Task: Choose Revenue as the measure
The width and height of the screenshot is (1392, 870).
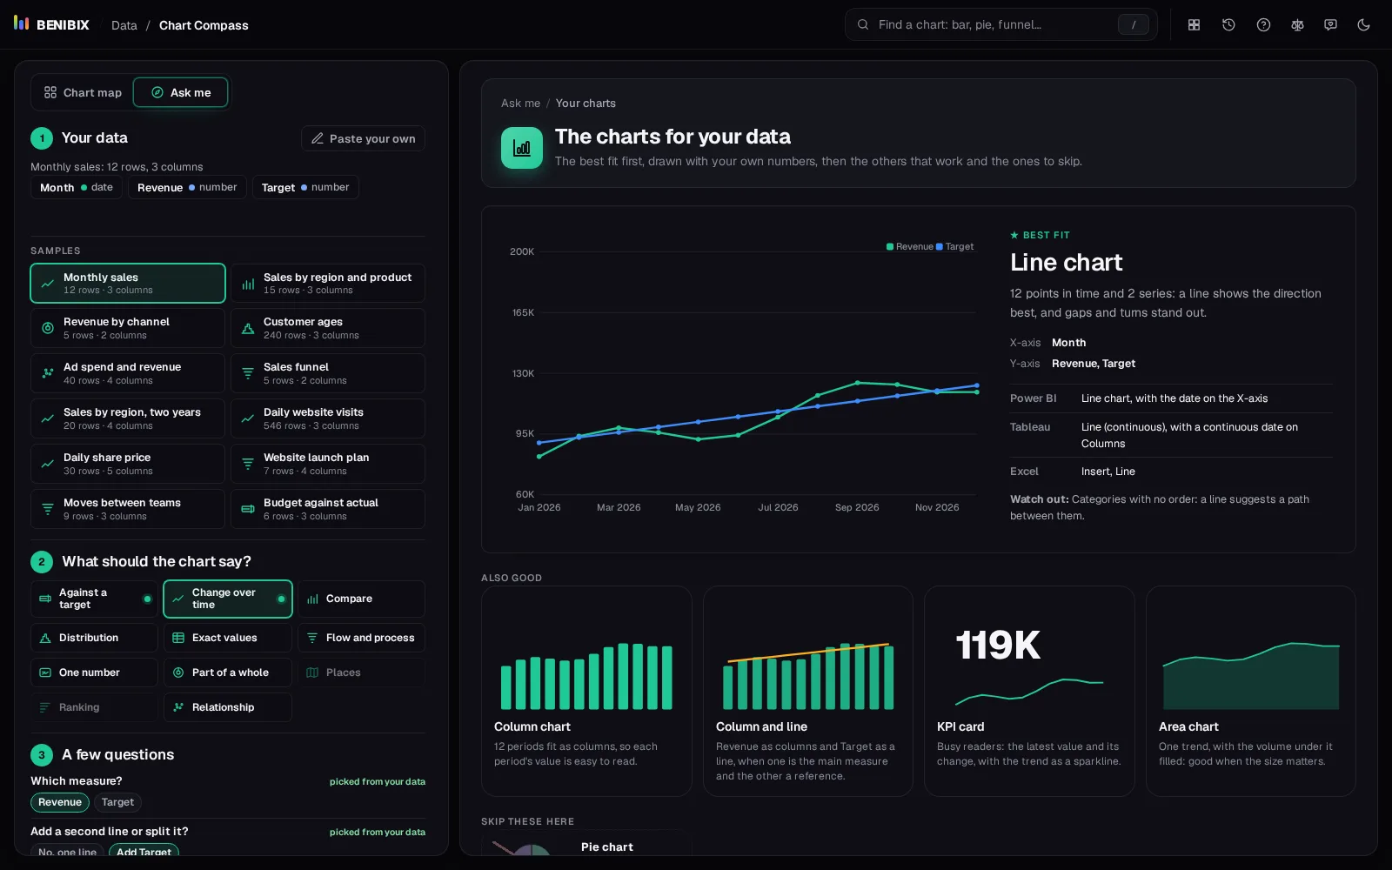Action: point(60,802)
